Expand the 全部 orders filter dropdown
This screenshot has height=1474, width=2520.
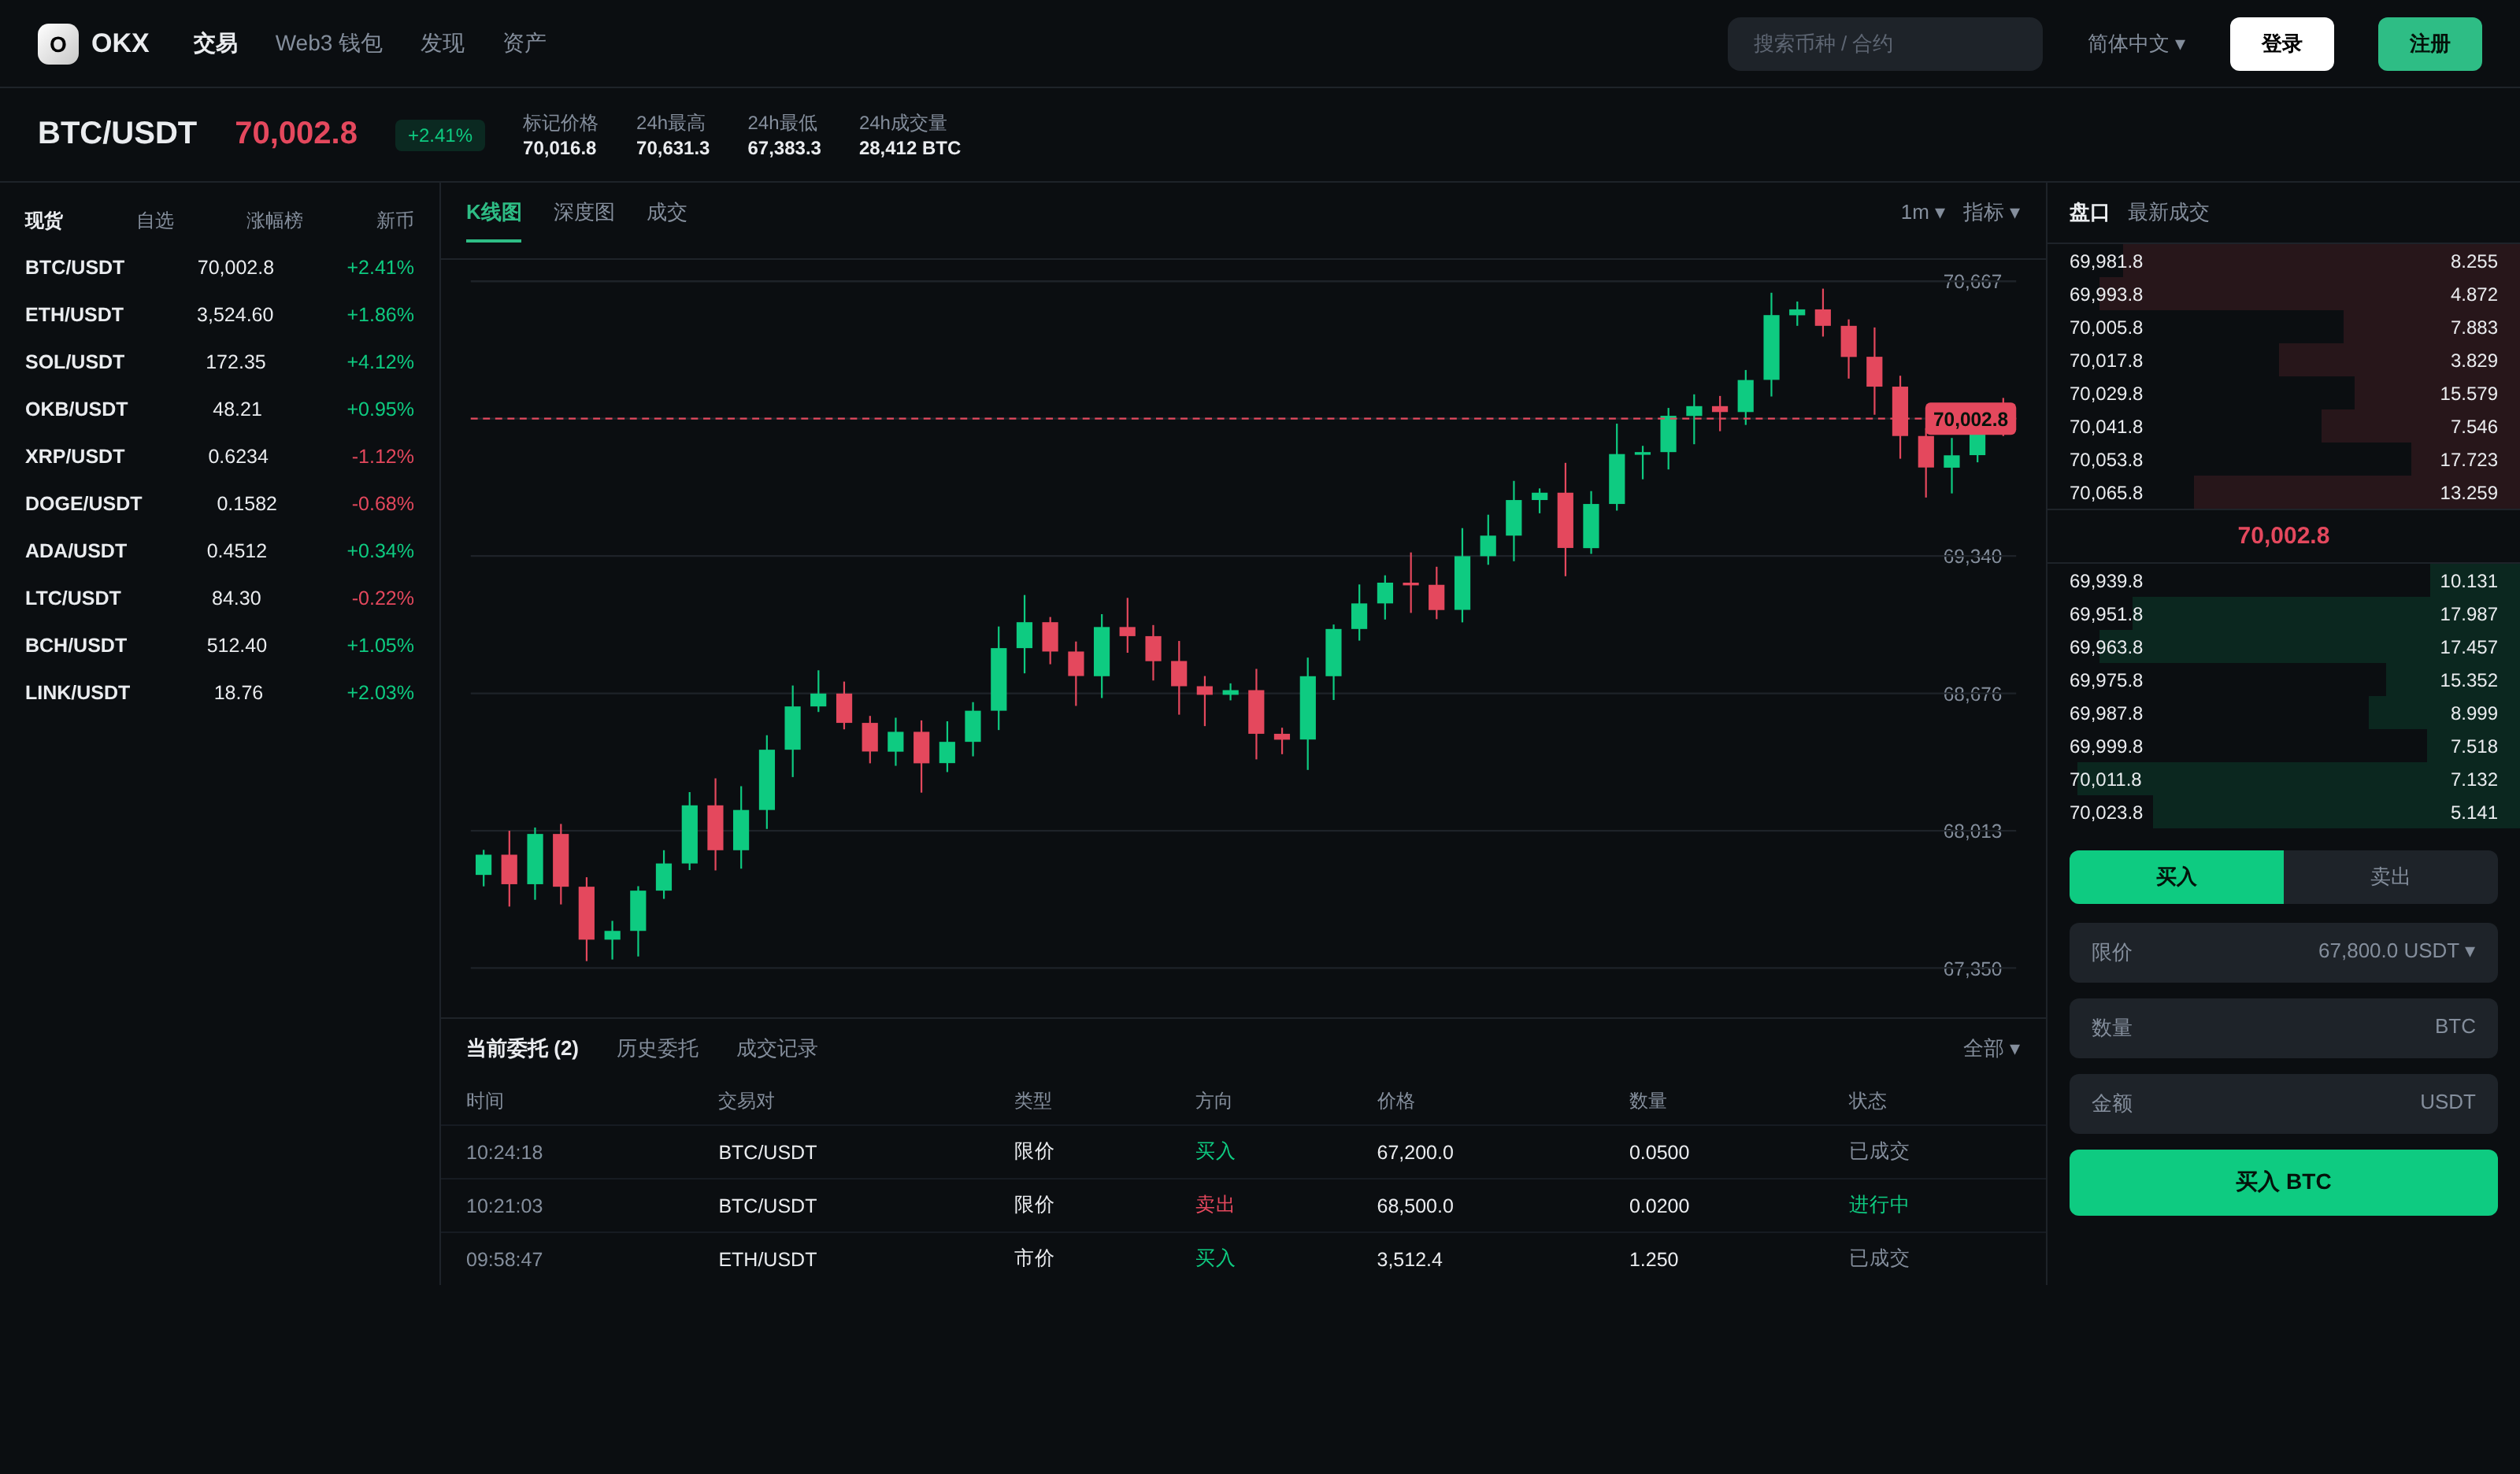1991,1048
